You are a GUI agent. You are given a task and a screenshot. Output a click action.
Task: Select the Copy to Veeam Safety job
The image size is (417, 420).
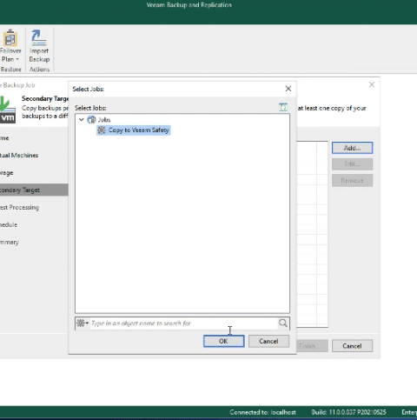coord(134,130)
